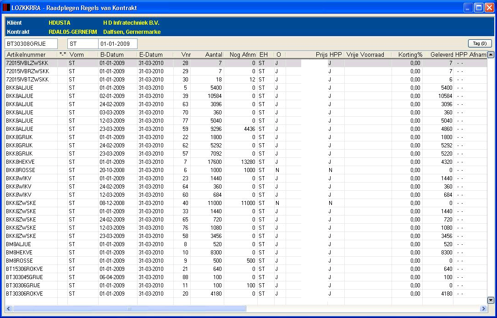Viewport: 497px width, 318px height.
Task: Select the BM8ALJUE row
Action: [x=246, y=244]
